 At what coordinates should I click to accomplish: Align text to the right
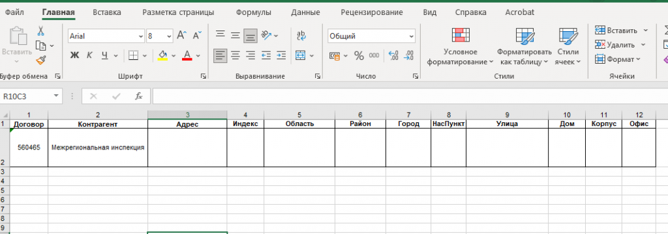pyautogui.click(x=250, y=55)
